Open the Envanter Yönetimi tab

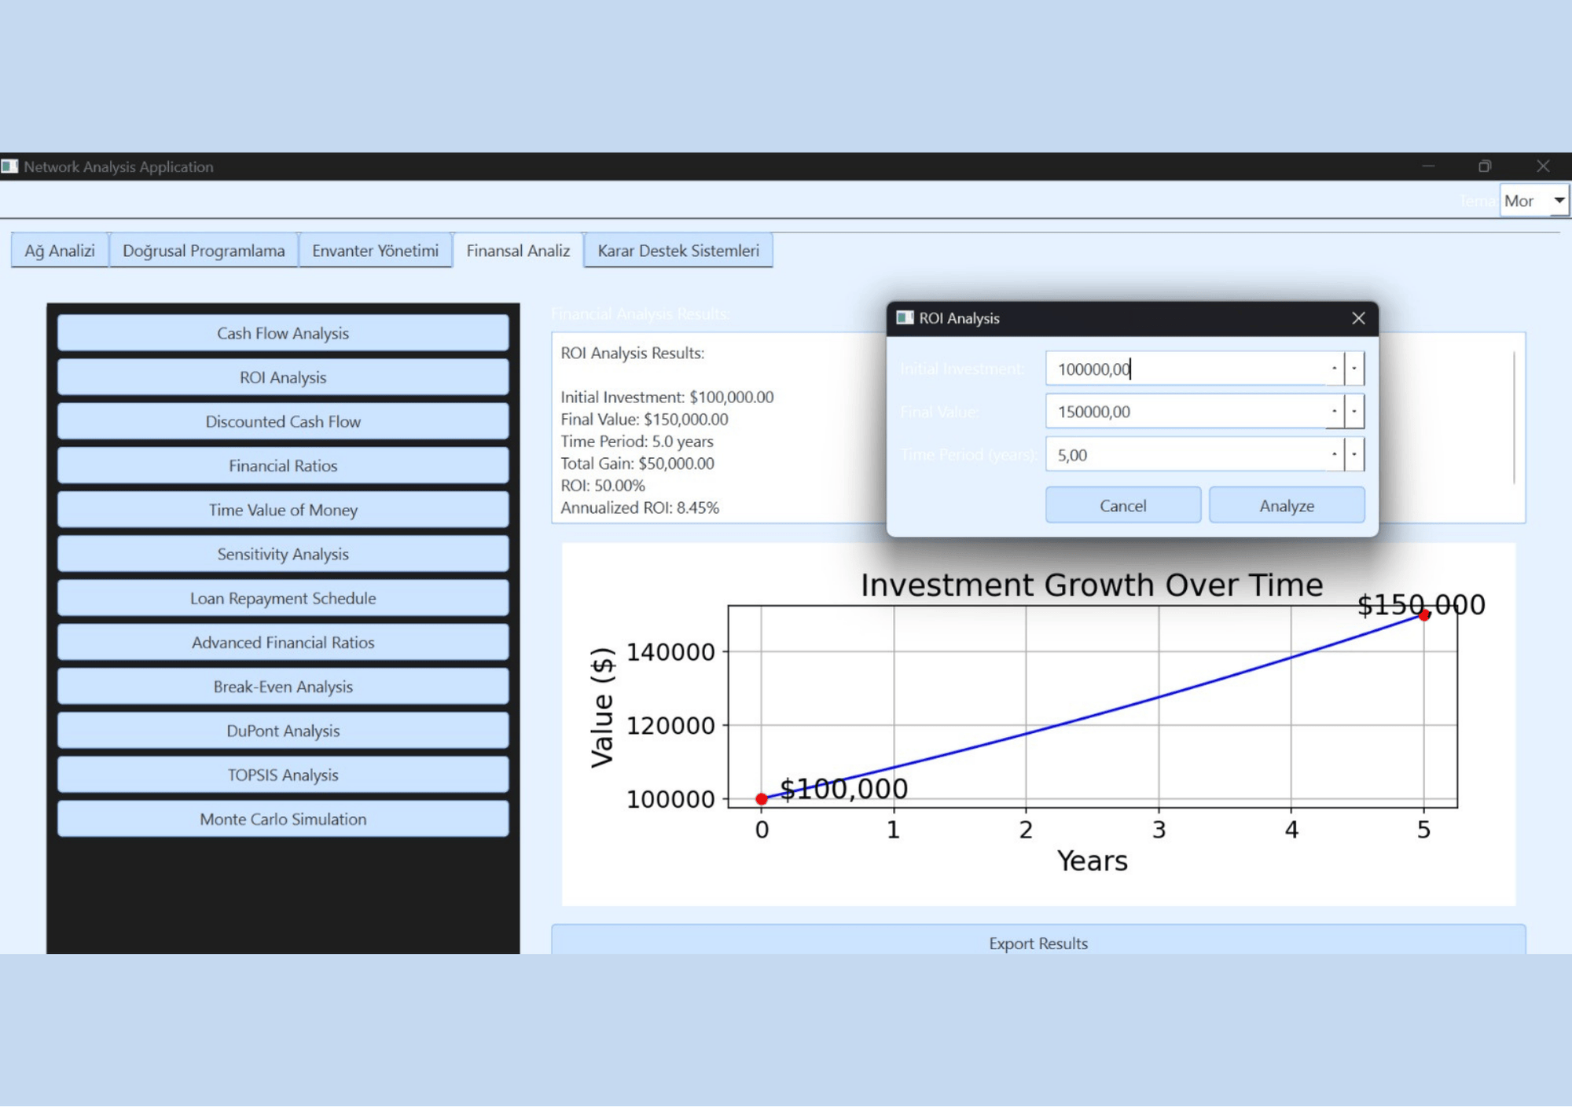tap(375, 251)
